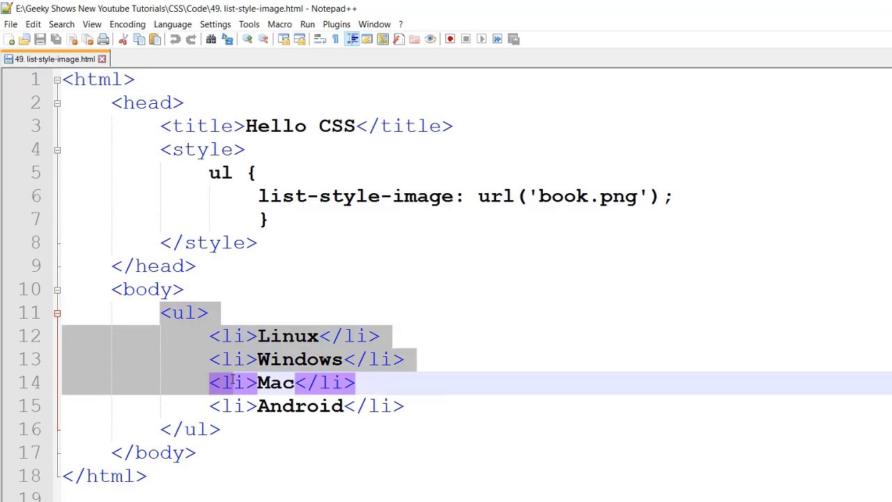Zoom out using the magnifier minus icon
Viewport: 892px width, 502px height.
[x=263, y=39]
